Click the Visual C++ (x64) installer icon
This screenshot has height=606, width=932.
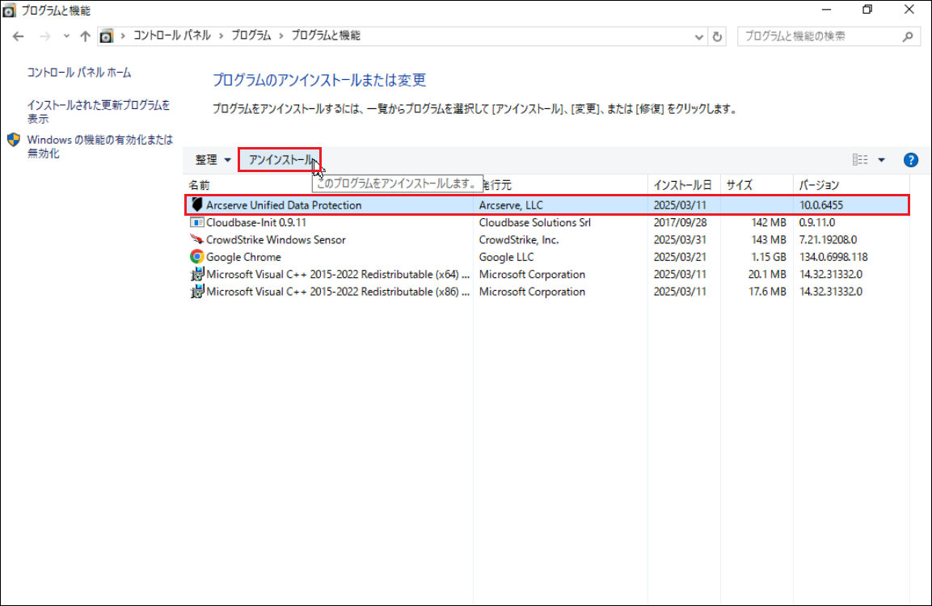pyautogui.click(x=196, y=274)
